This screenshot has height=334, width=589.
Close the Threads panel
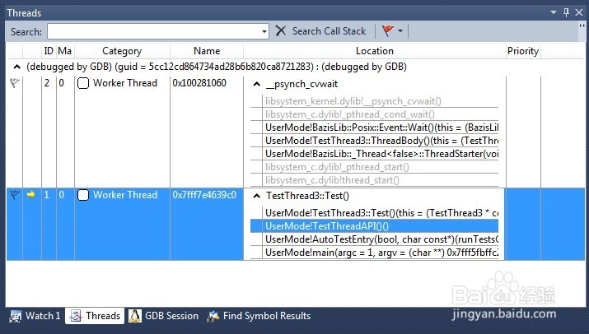point(579,12)
